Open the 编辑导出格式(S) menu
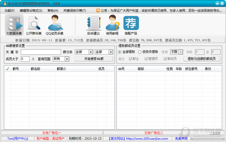This screenshot has width=226, height=142. 31,11
